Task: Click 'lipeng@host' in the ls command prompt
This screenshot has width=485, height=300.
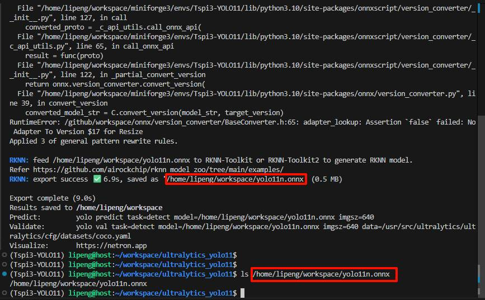Action: [90, 274]
